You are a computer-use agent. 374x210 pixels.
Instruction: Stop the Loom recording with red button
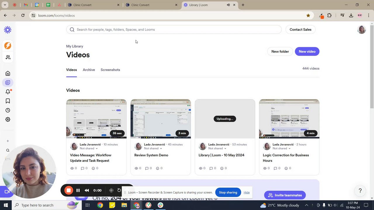click(x=69, y=190)
